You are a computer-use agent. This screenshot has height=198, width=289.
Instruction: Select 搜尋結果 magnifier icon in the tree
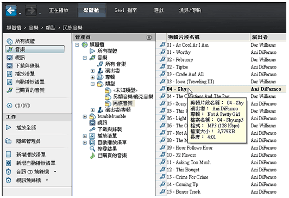pos(92,148)
